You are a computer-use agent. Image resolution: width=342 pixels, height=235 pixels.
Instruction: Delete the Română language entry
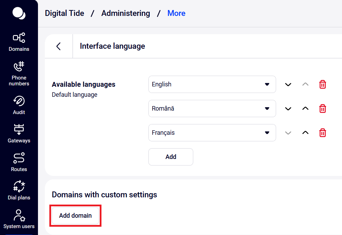tap(323, 109)
